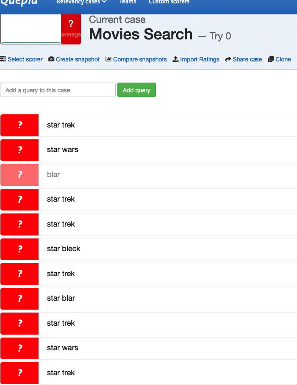
Task: Click the Select scorer list icon
Action: pos(3,59)
